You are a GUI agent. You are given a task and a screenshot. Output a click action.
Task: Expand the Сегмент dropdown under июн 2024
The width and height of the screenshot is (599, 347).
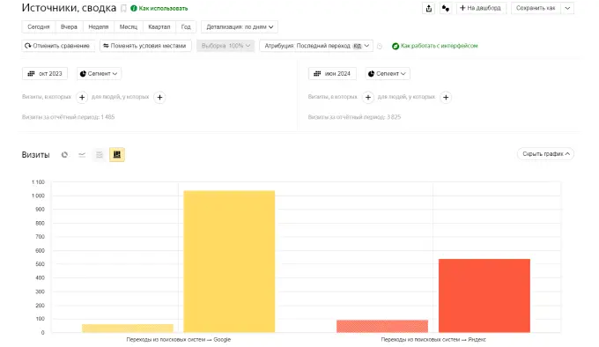(388, 74)
